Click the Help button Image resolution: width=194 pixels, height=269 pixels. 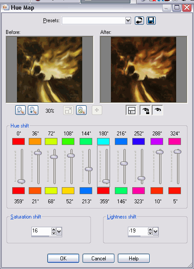click(134, 259)
